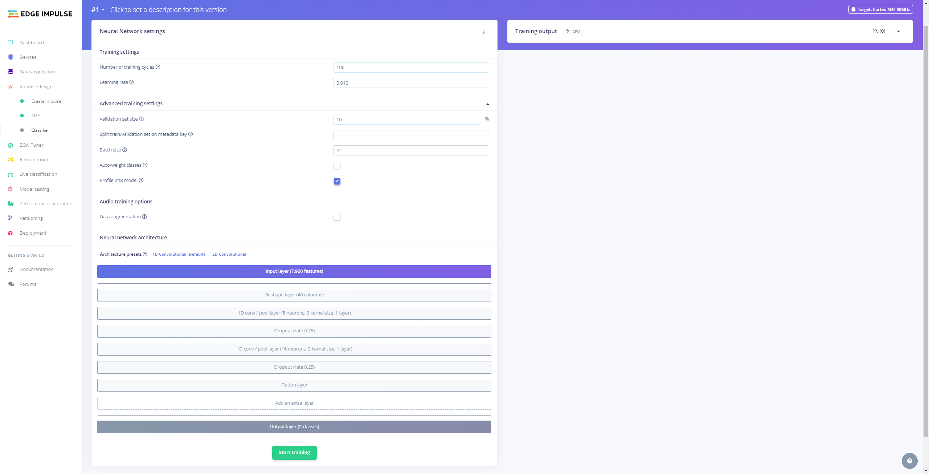
Task: Select Classifier submenu item
Action: [x=40, y=130]
